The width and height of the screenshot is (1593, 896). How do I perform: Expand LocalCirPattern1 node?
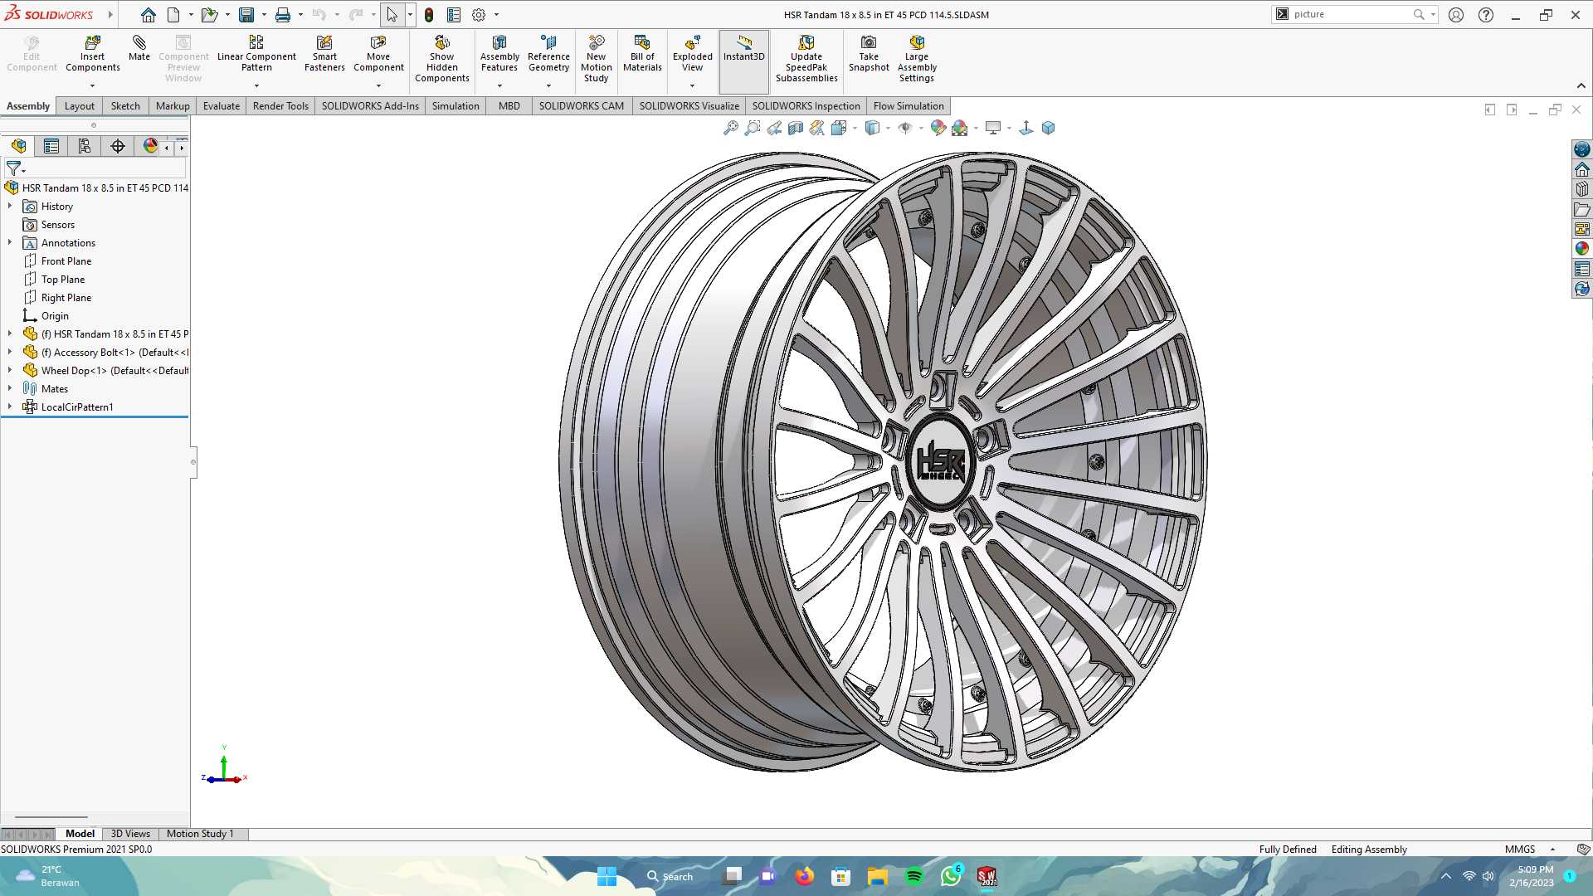click(x=10, y=407)
